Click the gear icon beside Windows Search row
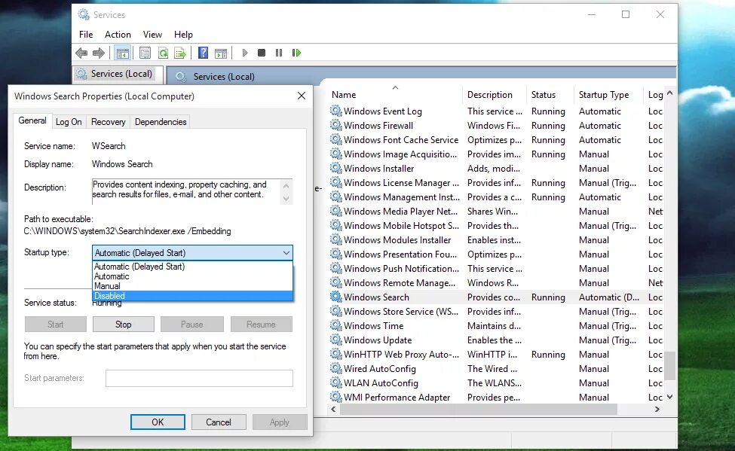 pos(335,297)
